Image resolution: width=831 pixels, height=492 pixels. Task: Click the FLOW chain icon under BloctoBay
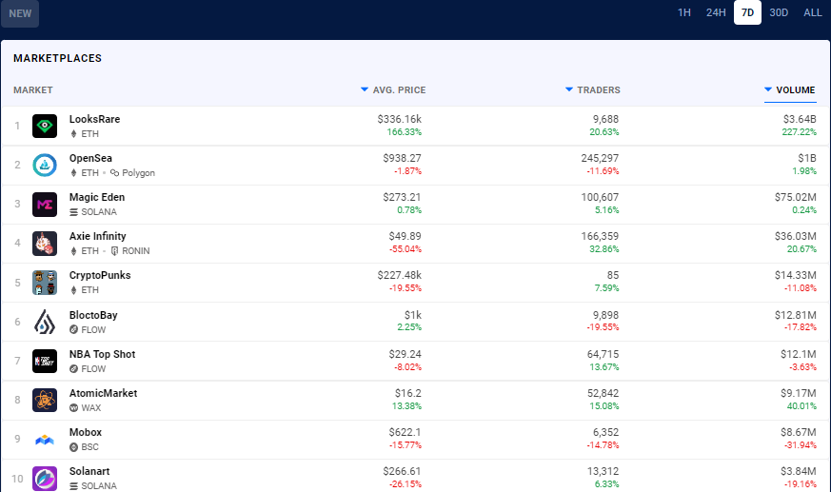click(73, 329)
